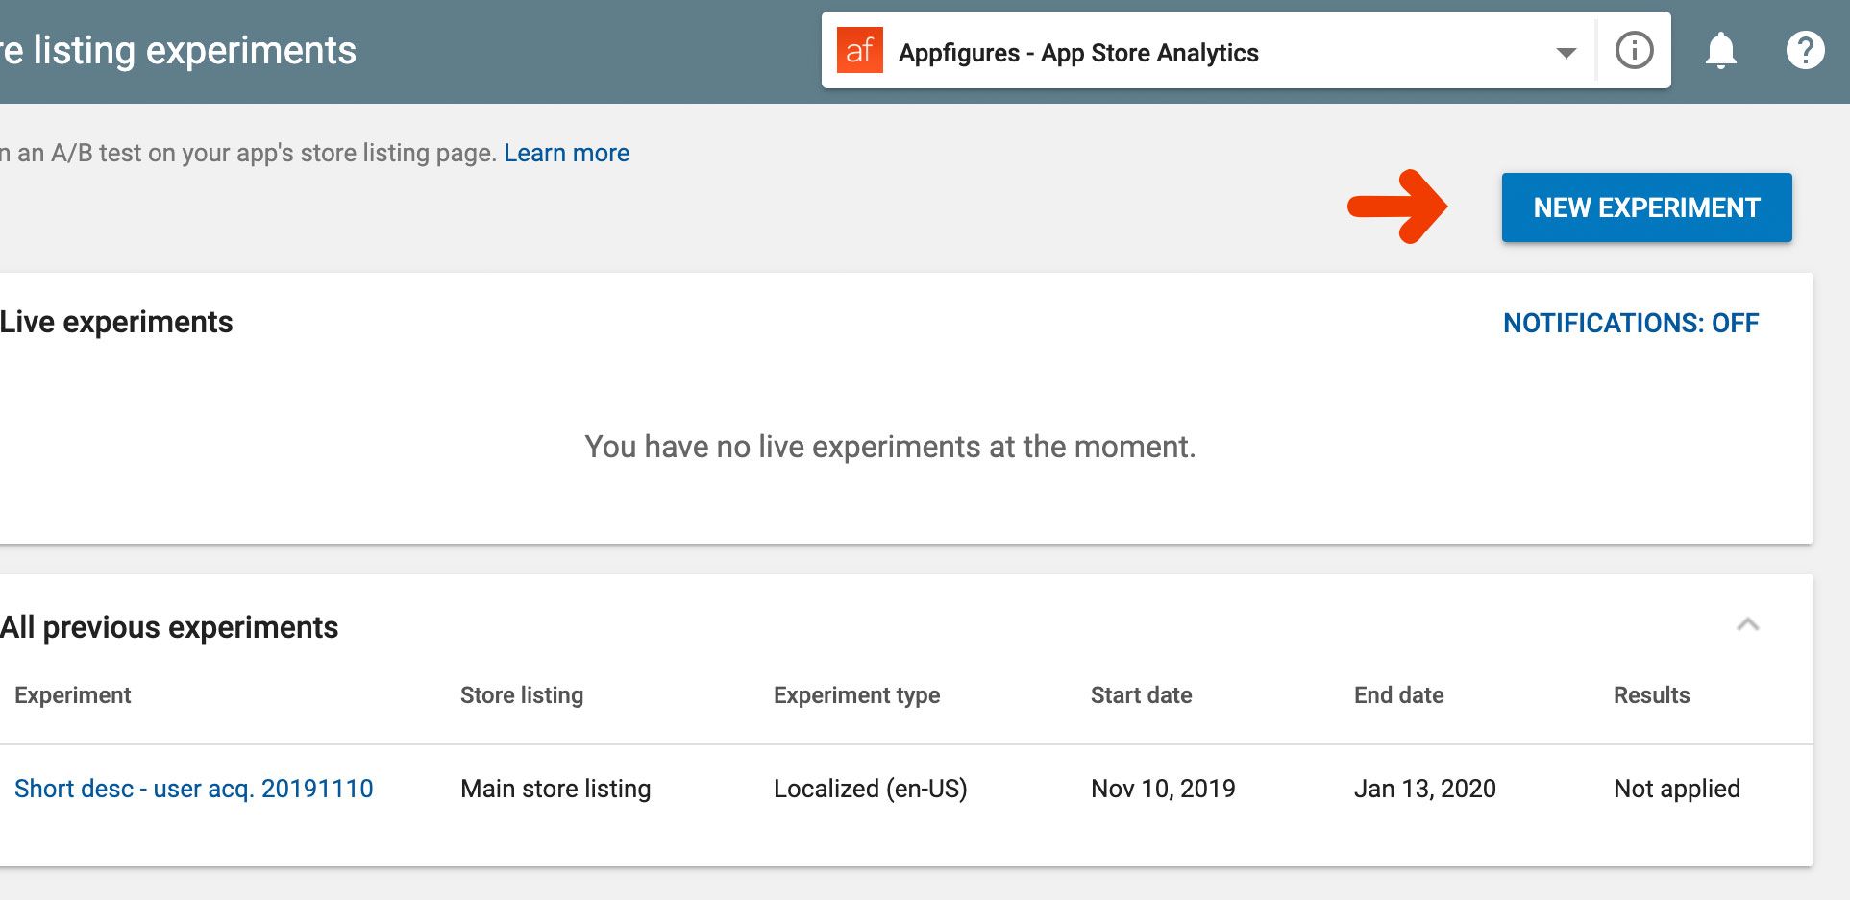Screen dimensions: 1850x900
Task: Click the NEW EXPERIMENT button
Action: 1646,207
